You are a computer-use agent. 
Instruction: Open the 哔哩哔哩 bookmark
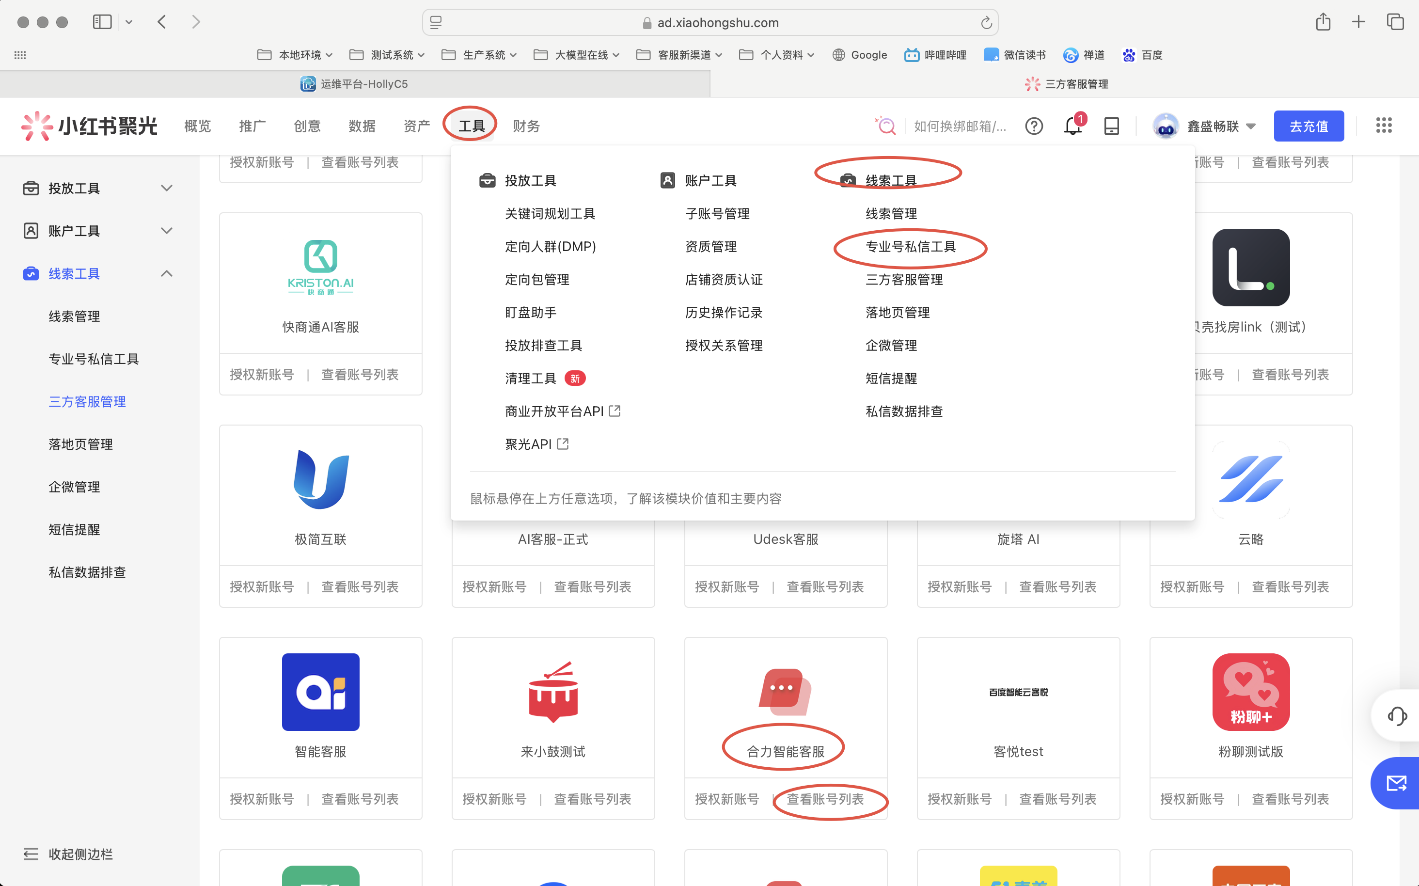coord(936,55)
